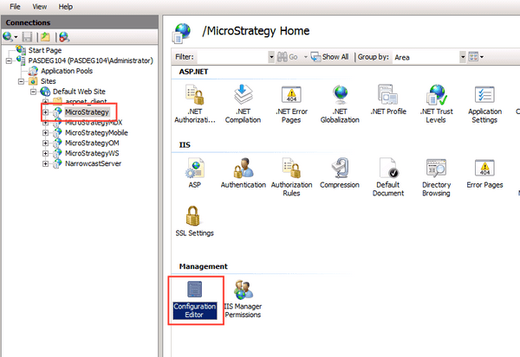This screenshot has height=357, width=520.
Task: Open Compression feature
Action: [340, 173]
